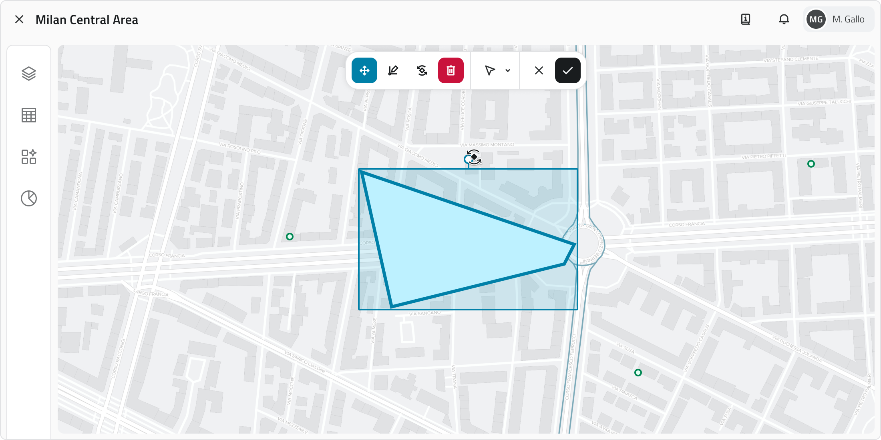Activate the edit vertices pencil tool
Viewport: 881px width, 440px height.
pyautogui.click(x=393, y=71)
